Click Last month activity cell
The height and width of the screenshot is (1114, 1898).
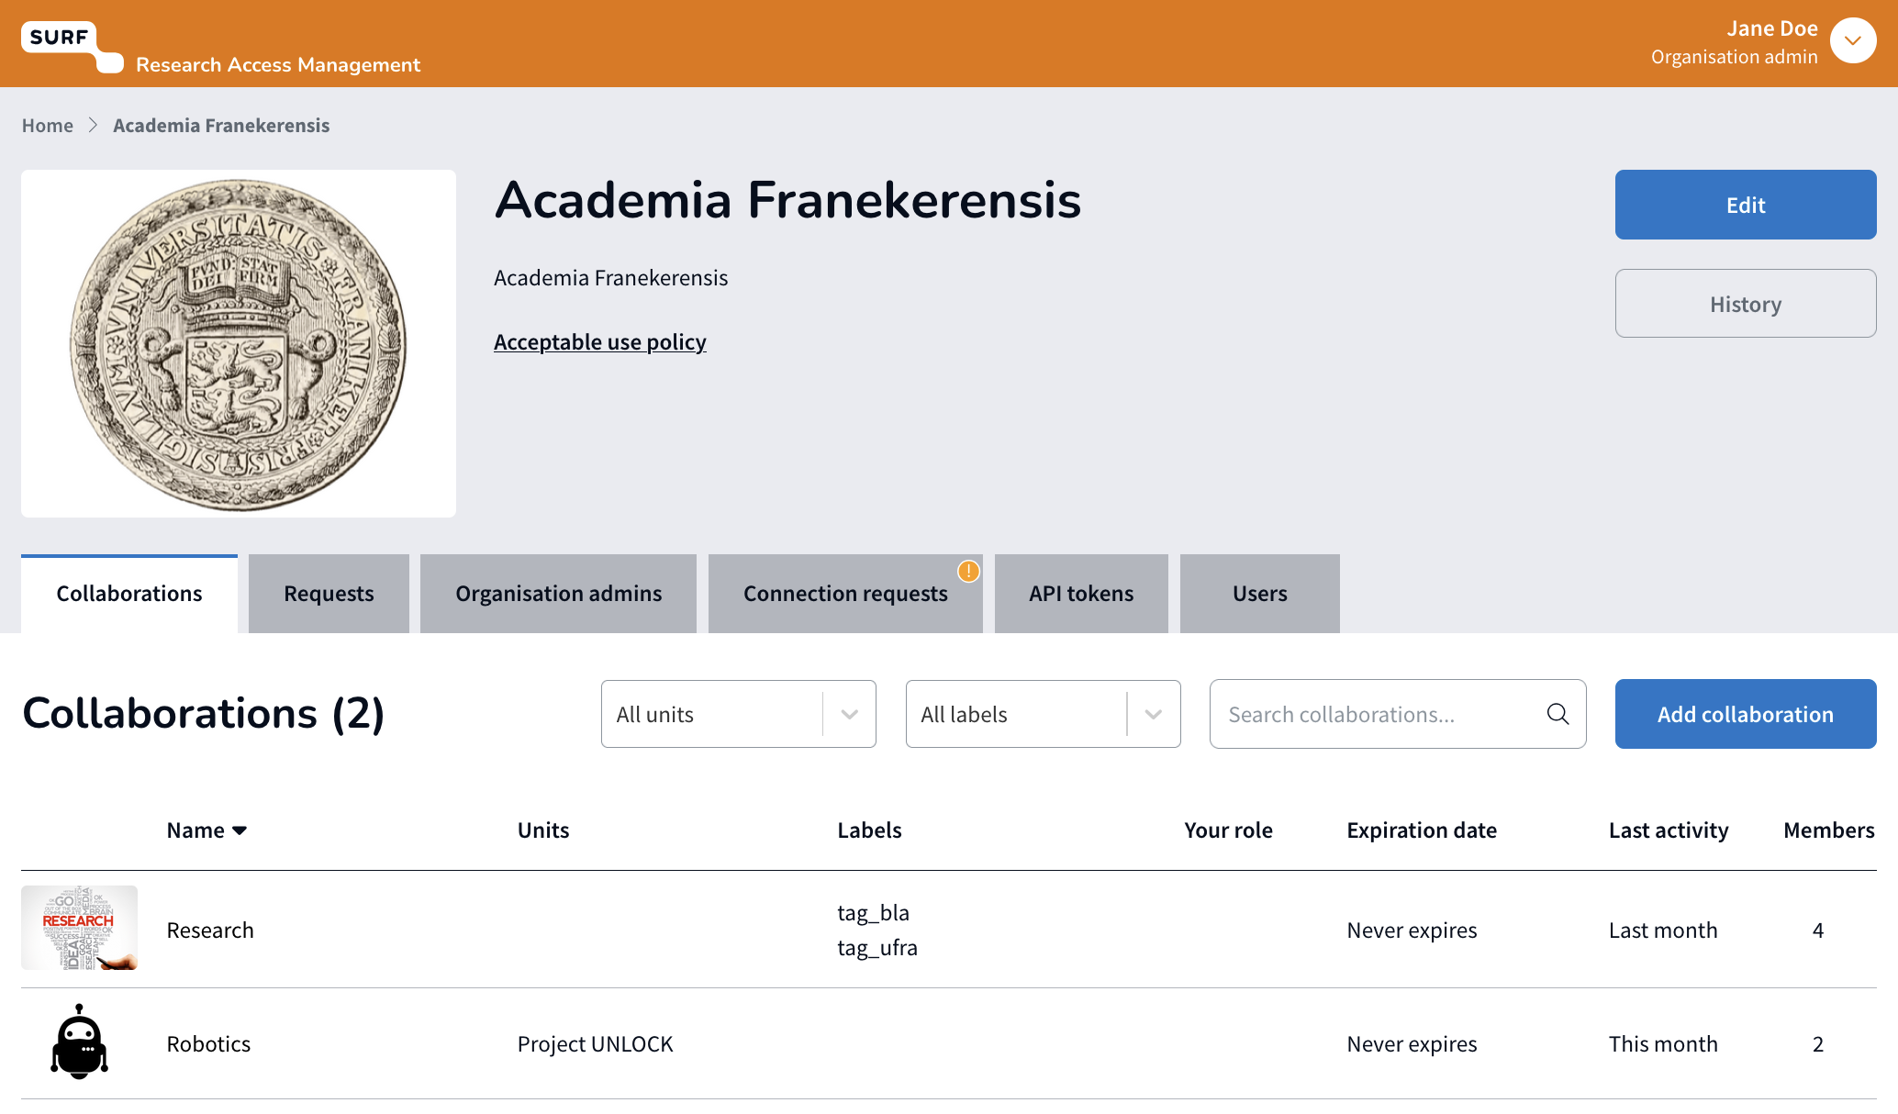[x=1663, y=930]
